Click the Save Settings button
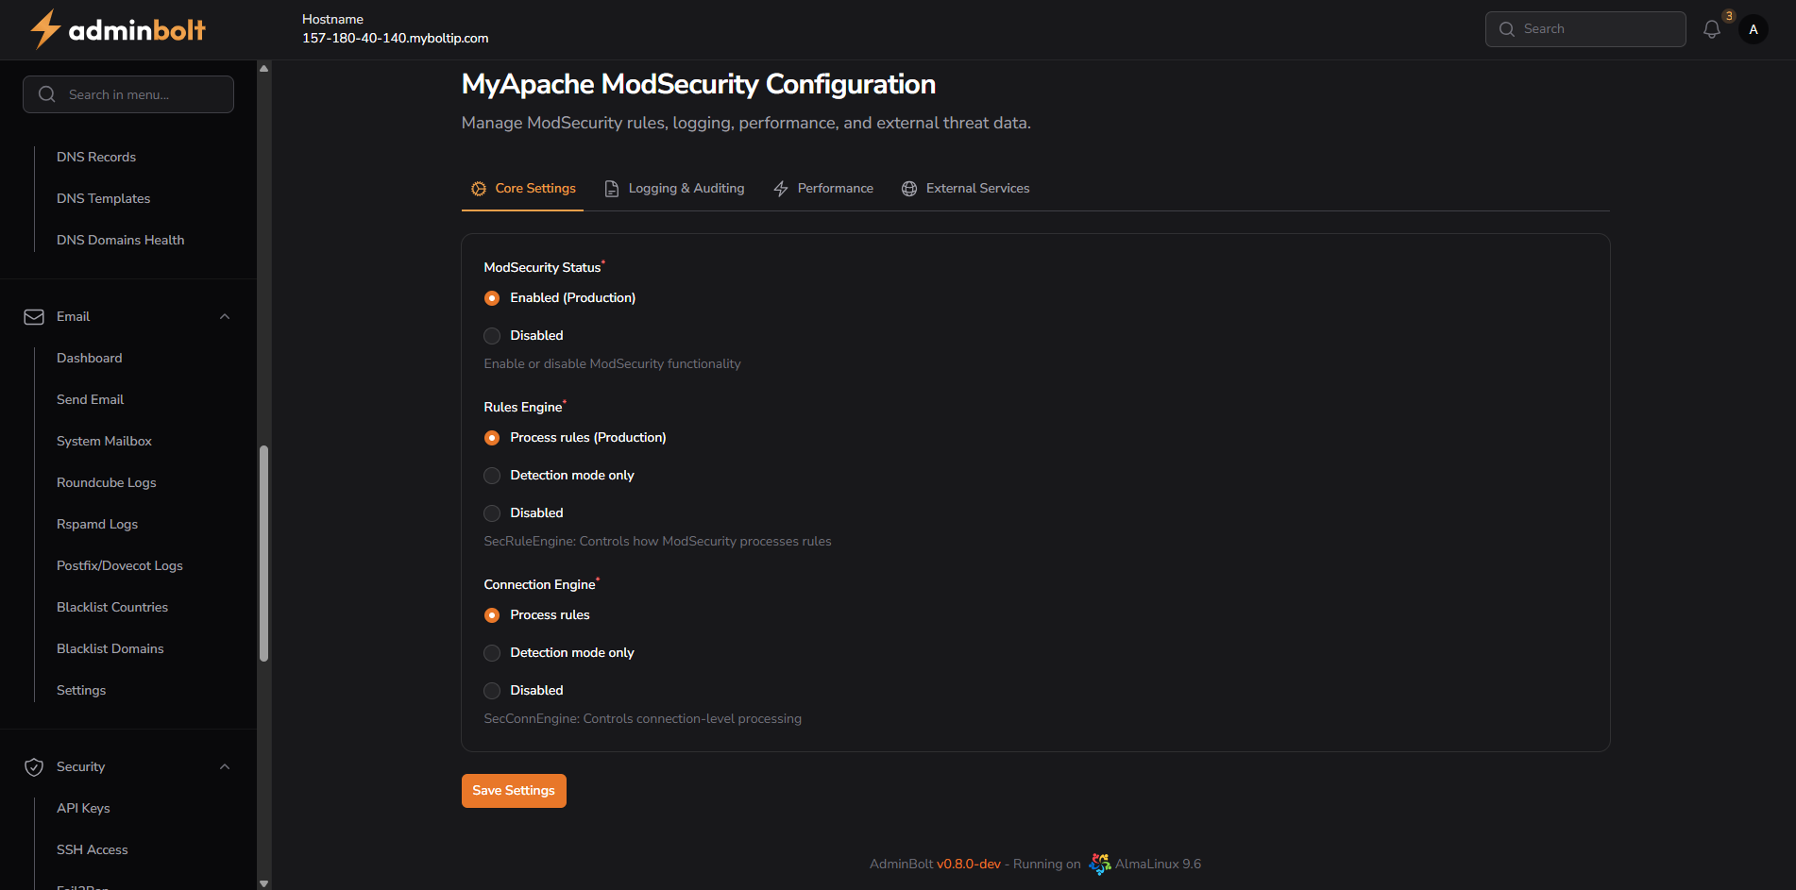The image size is (1796, 890). [514, 790]
